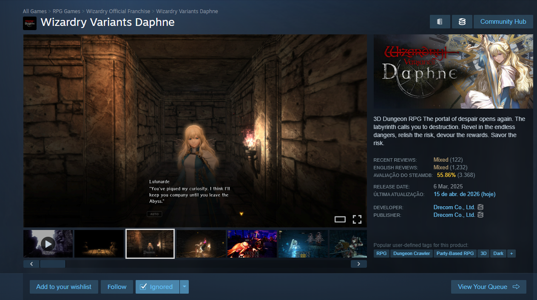
Task: Click the Daphne header capsule image
Action: [453, 71]
